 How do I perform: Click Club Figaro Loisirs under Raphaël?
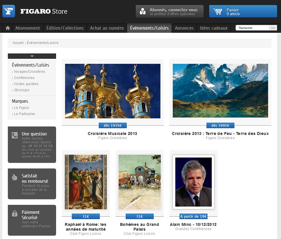click(x=86, y=234)
